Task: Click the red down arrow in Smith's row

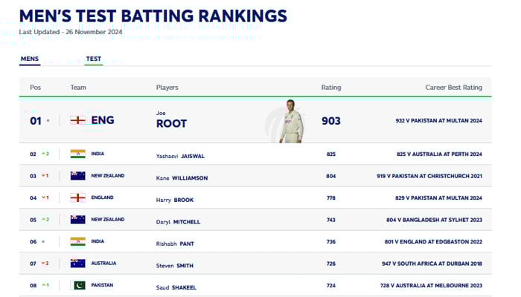Action: [42, 264]
